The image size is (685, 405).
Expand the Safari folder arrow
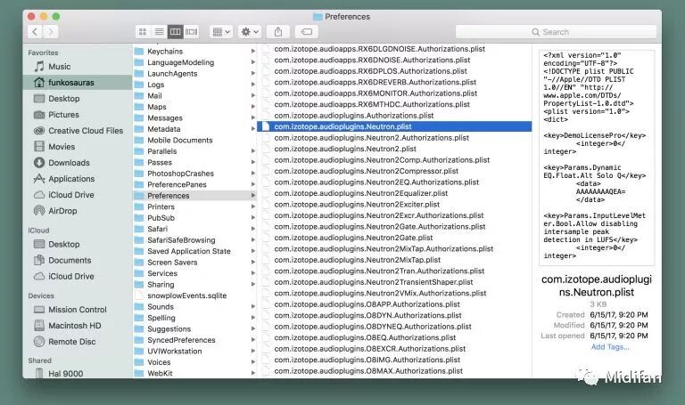click(x=253, y=229)
